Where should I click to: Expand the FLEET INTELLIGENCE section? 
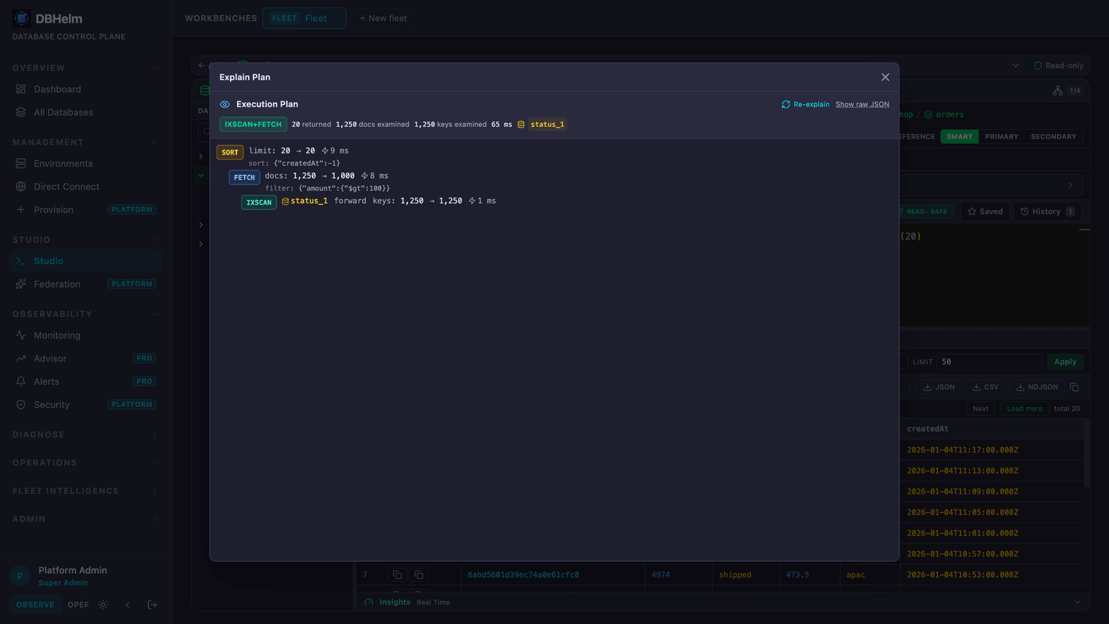coord(86,491)
